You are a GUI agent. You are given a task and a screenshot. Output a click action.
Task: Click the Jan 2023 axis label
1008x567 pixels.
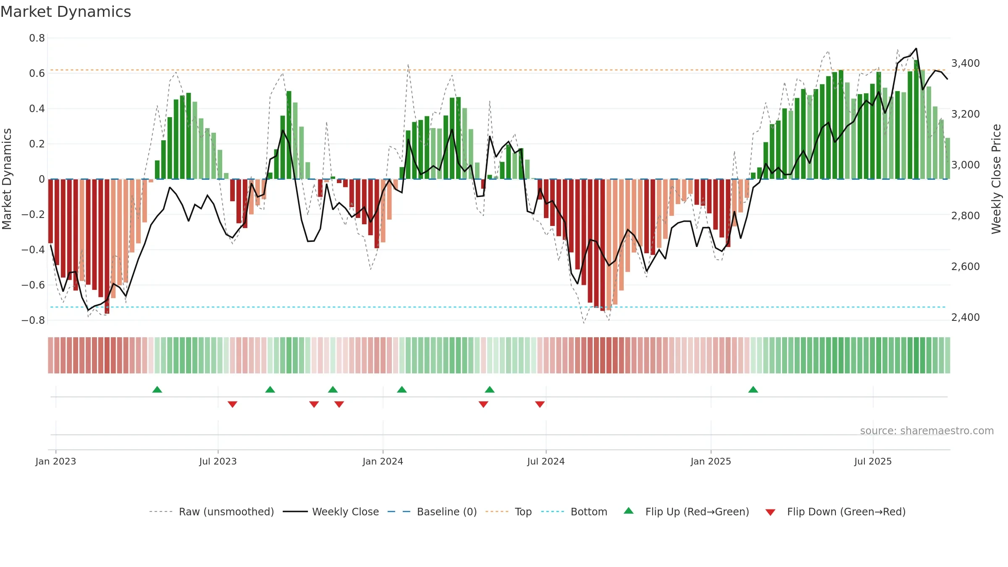[x=56, y=461]
